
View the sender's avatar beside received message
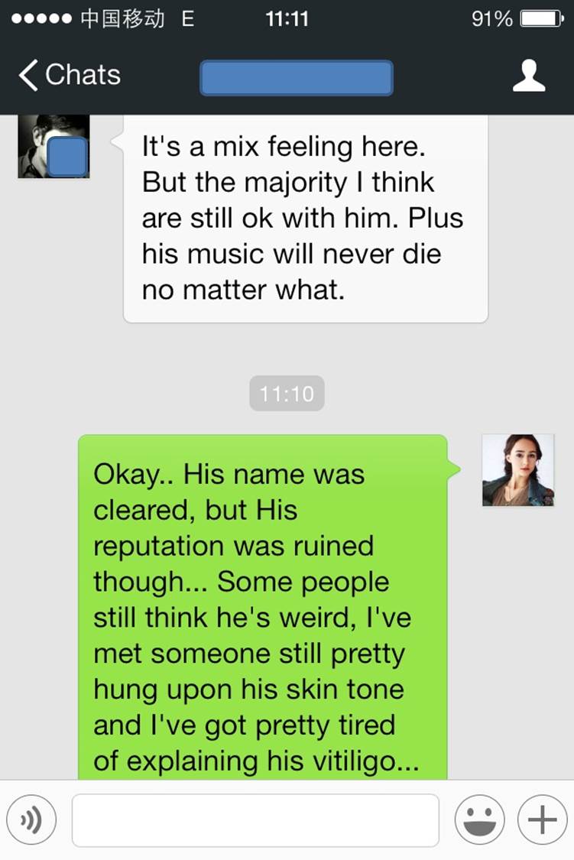click(54, 147)
